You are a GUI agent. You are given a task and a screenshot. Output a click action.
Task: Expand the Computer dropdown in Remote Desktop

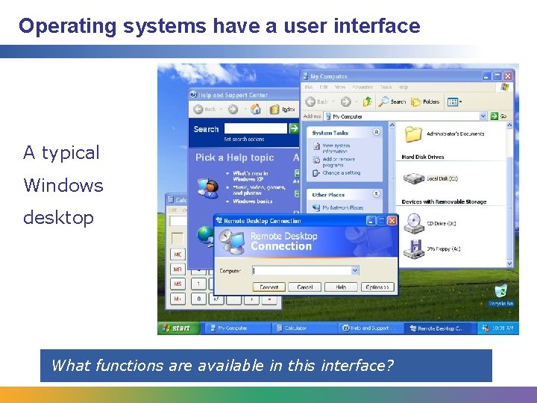click(x=355, y=271)
